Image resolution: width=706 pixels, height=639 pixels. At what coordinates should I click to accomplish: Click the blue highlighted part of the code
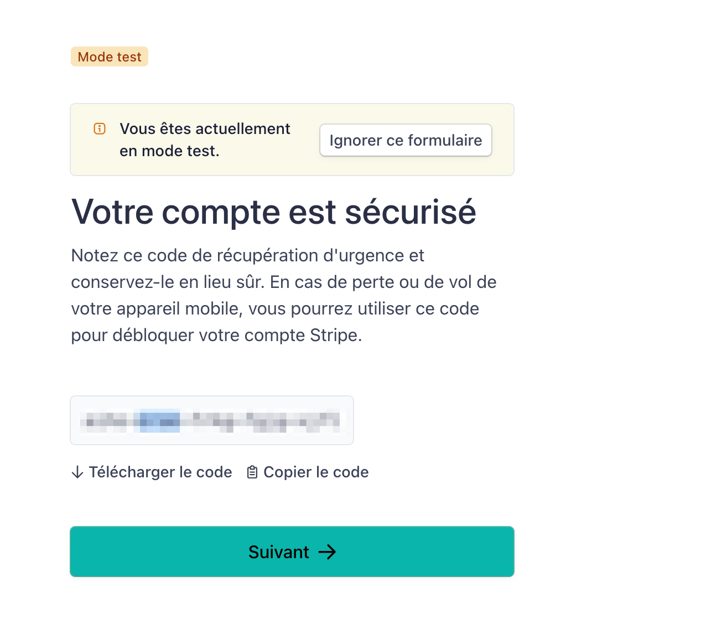(157, 421)
